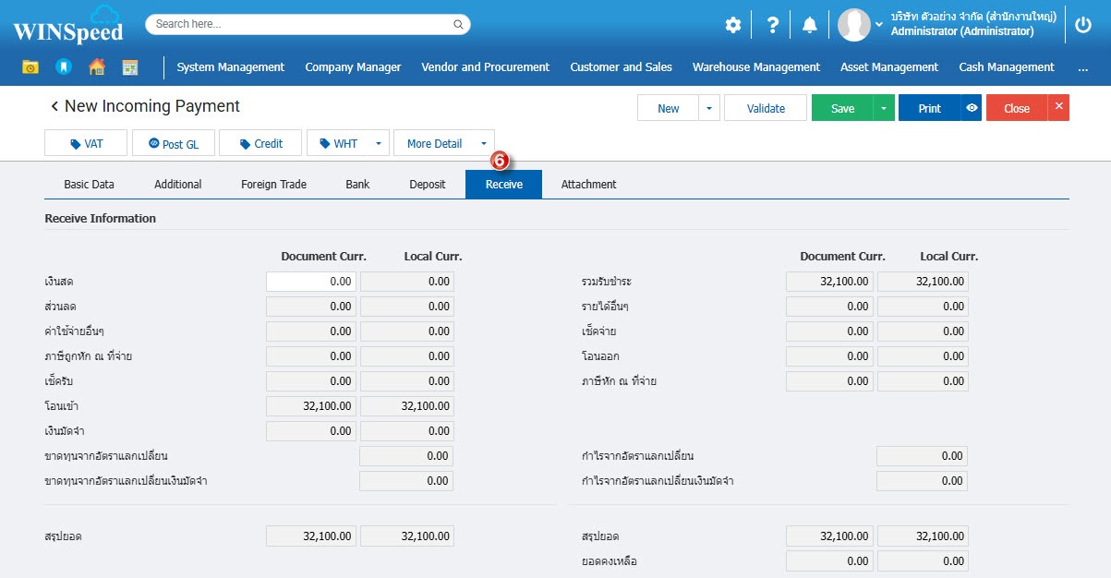Click the เงินสด Document Curr. input field
1111x578 pixels.
(311, 282)
